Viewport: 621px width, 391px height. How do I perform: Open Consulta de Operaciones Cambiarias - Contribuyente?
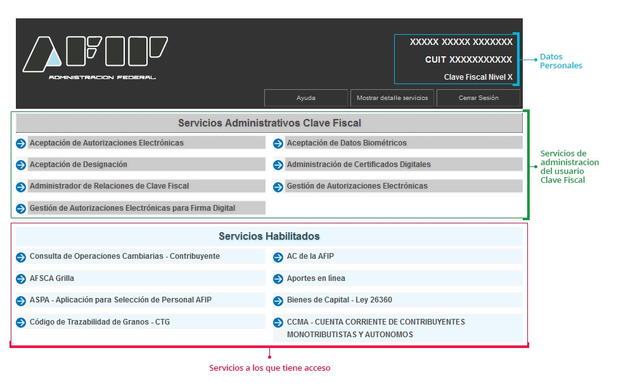point(125,256)
